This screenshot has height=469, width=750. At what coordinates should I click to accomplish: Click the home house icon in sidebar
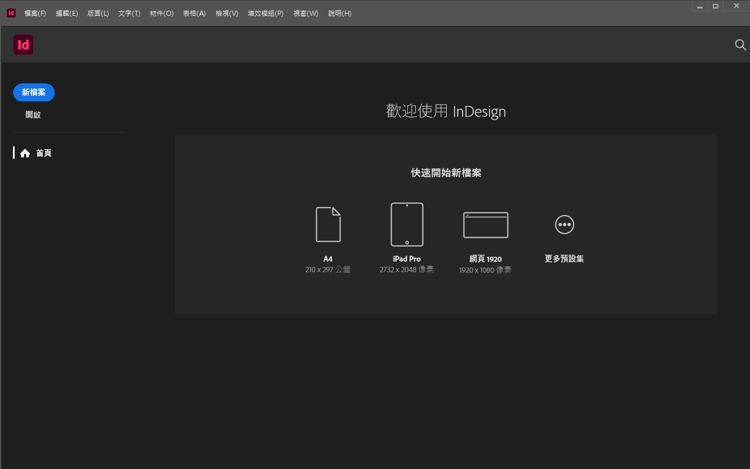(25, 153)
